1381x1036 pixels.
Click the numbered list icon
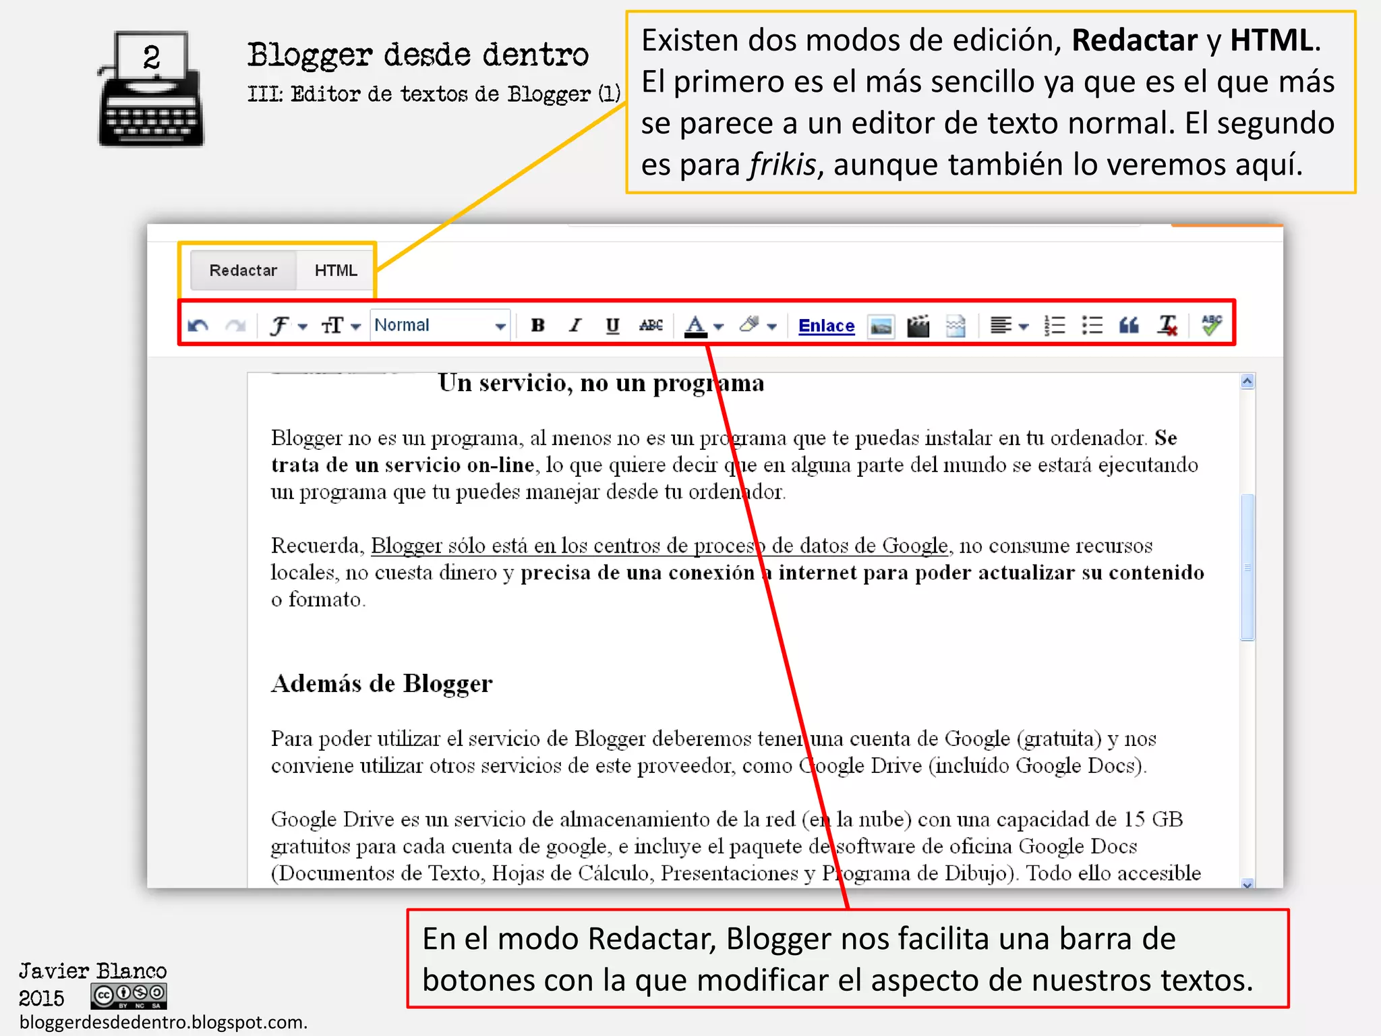(x=1055, y=326)
